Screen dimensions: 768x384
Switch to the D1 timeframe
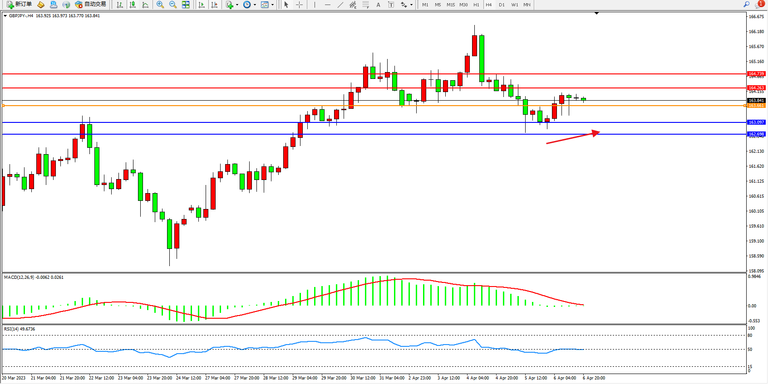coord(502,5)
